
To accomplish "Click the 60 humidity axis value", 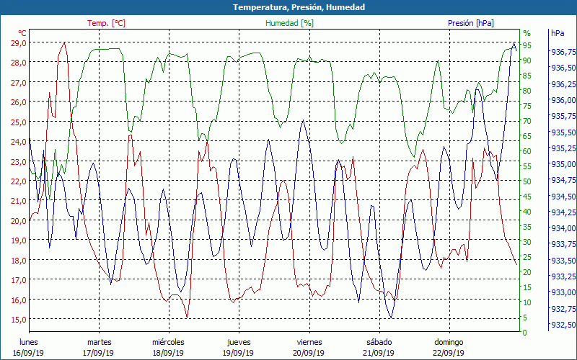I will pos(527,151).
